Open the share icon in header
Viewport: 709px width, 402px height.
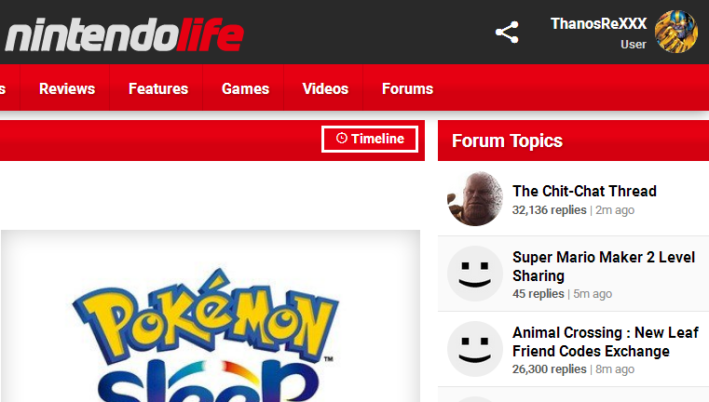tap(507, 33)
